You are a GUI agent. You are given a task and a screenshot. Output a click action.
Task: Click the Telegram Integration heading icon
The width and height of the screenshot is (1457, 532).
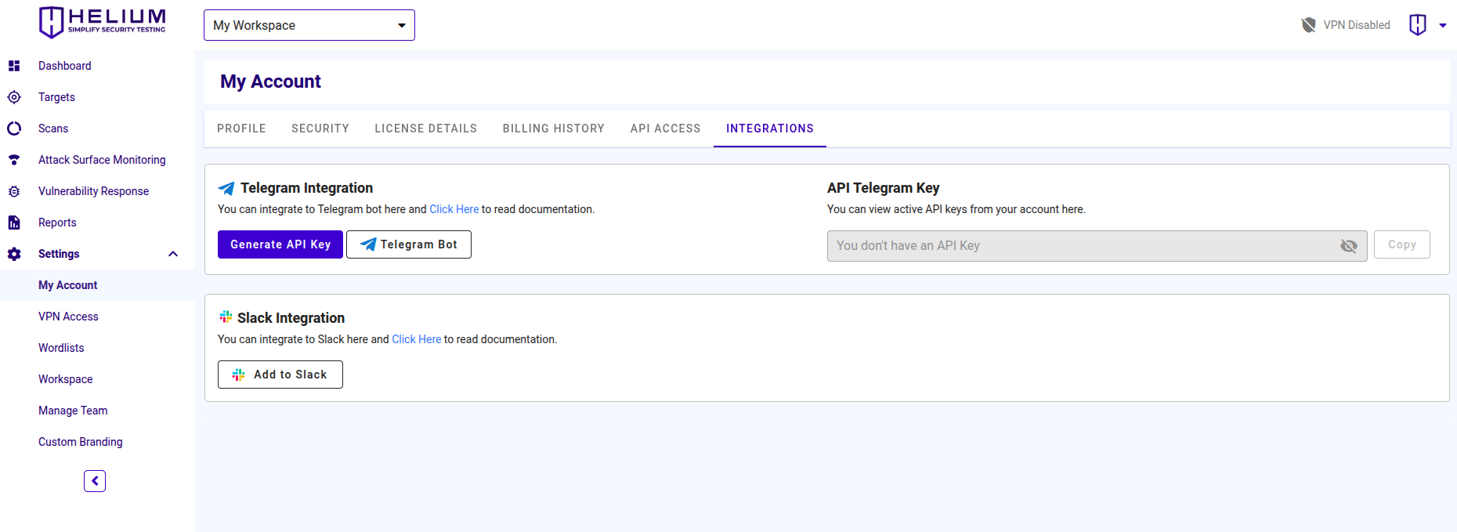[x=226, y=188]
